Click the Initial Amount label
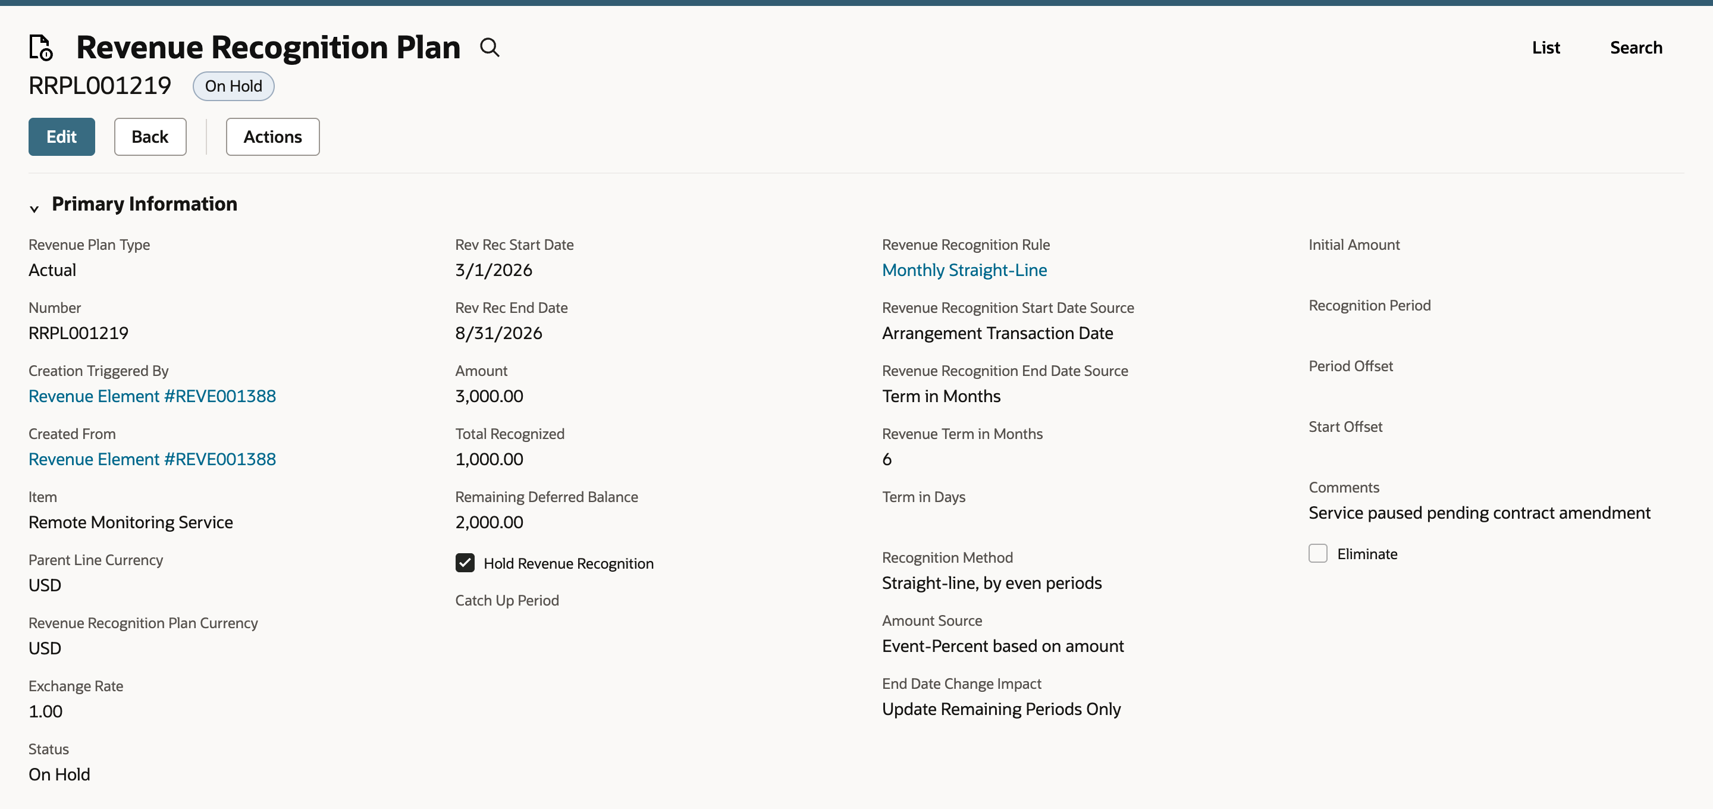1713x809 pixels. click(x=1354, y=245)
